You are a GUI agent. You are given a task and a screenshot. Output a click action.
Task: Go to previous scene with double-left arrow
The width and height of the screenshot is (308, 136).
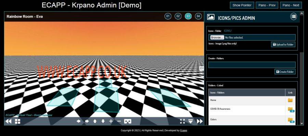(x=8, y=121)
